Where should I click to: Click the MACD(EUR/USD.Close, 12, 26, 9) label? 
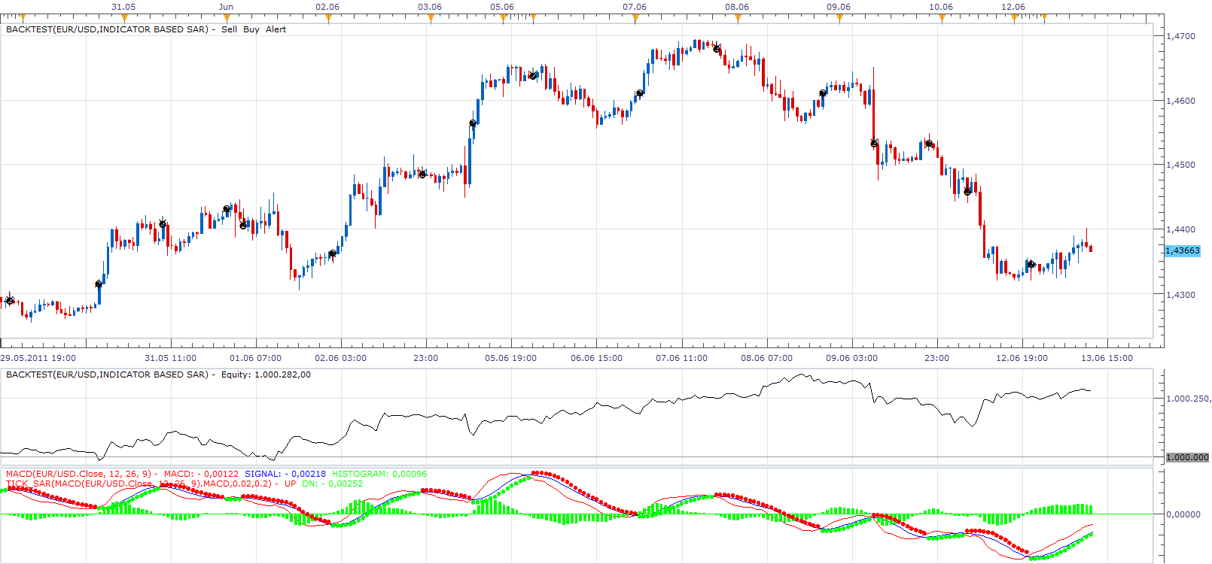point(79,474)
